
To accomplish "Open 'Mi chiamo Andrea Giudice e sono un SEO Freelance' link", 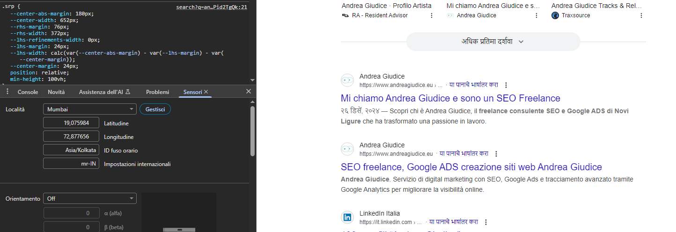I will pos(450,98).
